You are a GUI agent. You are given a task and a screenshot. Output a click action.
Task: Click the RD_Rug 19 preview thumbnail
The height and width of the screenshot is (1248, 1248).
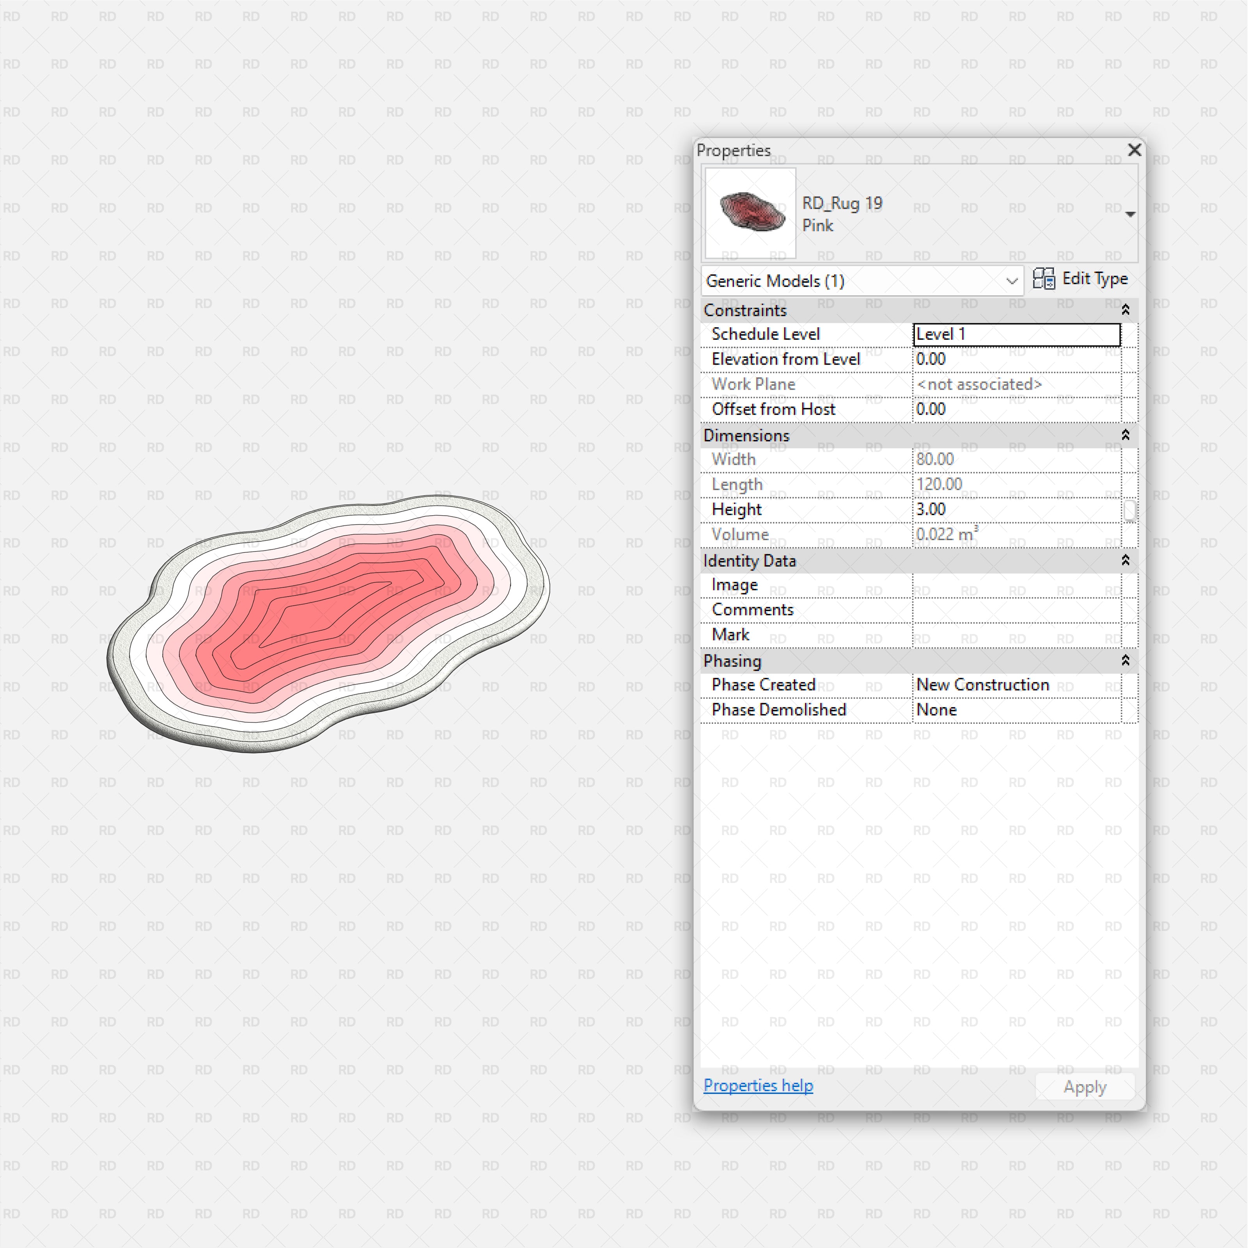(x=750, y=213)
